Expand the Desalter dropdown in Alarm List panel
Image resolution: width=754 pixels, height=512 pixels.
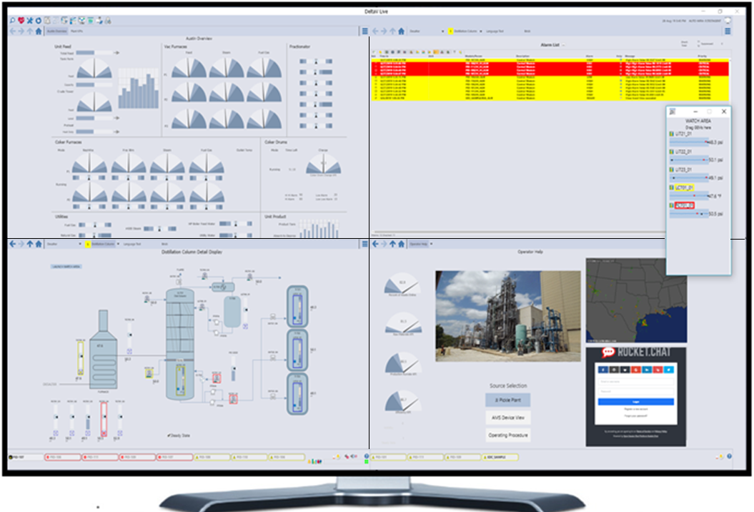click(442, 31)
